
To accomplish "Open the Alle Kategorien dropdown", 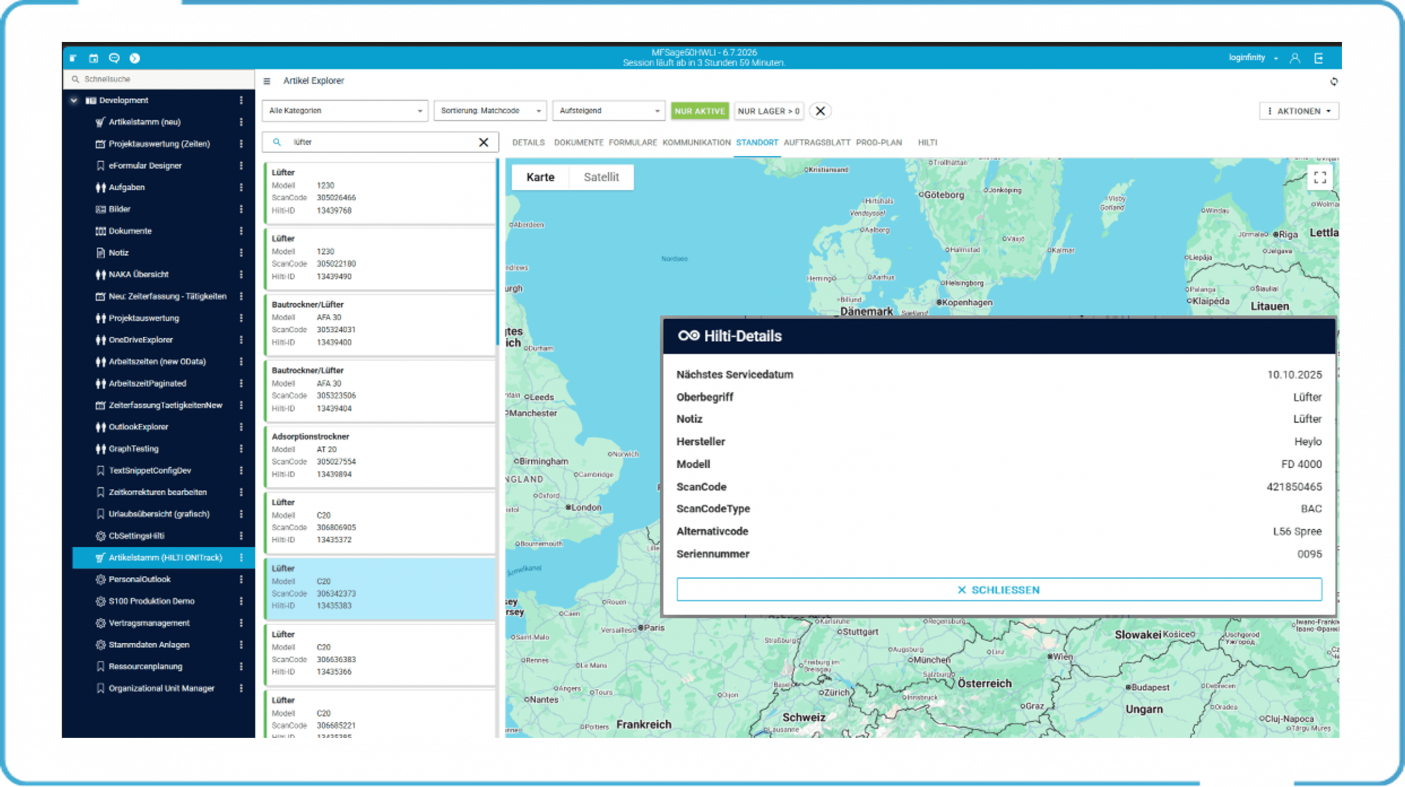I will click(345, 111).
